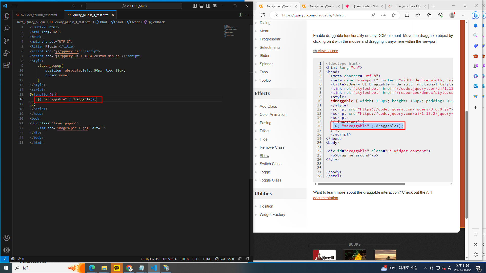Viewport: 486px width, 273px height.
Task: Open the Extensions view
Action: coord(7,65)
